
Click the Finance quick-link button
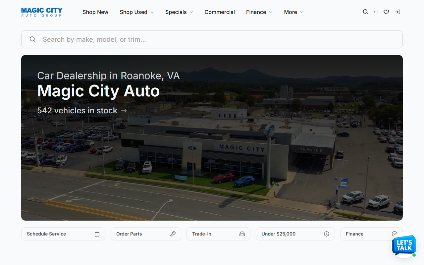click(x=371, y=234)
